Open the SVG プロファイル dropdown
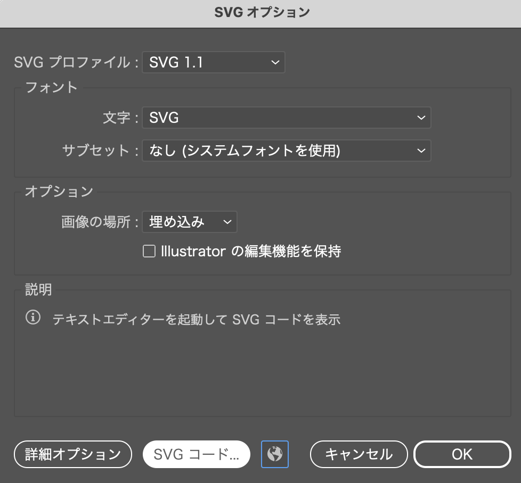 tap(213, 62)
